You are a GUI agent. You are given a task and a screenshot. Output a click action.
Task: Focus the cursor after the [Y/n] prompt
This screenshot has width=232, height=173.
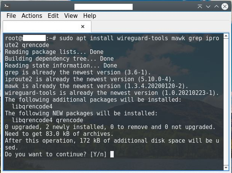click(112, 154)
